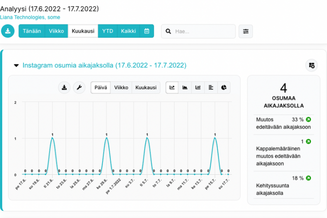Switch to horizontal bar chart view
Viewport: 327px width, 218px height.
click(211, 87)
